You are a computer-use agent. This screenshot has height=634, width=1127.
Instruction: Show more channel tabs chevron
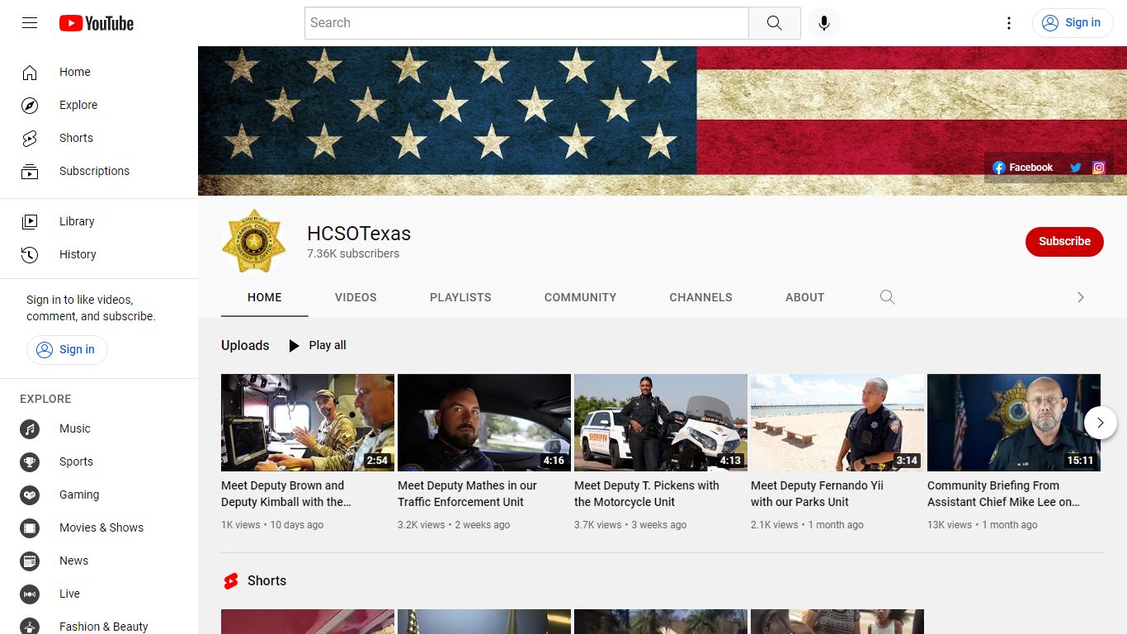click(1081, 297)
